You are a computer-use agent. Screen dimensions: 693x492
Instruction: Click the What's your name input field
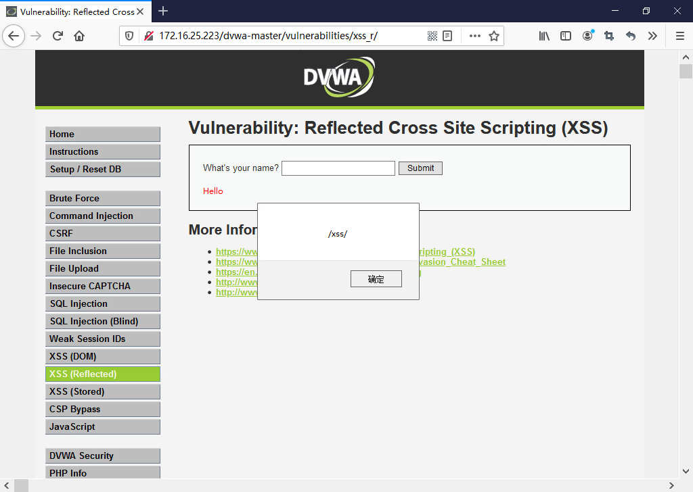pos(338,168)
